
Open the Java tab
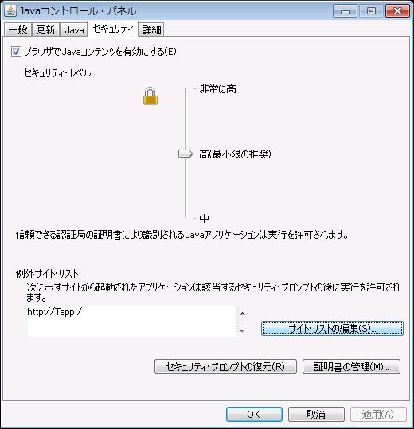tap(74, 29)
